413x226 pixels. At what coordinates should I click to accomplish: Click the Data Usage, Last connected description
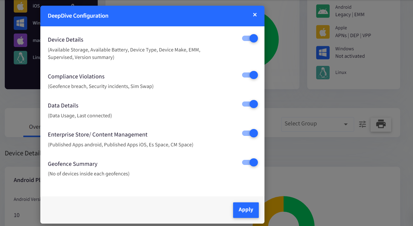click(x=80, y=116)
